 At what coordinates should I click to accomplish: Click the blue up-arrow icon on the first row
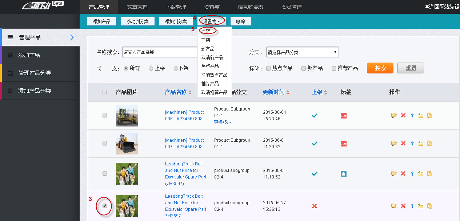point(412,115)
